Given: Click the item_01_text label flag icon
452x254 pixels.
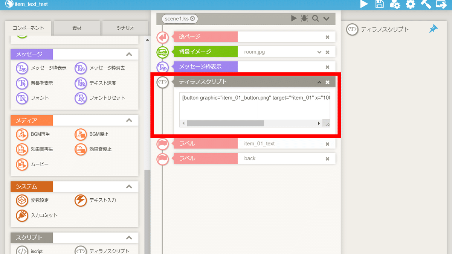Looking at the screenshot, I should coord(163,144).
